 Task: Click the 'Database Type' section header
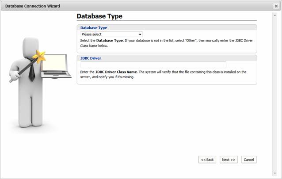coord(93,27)
